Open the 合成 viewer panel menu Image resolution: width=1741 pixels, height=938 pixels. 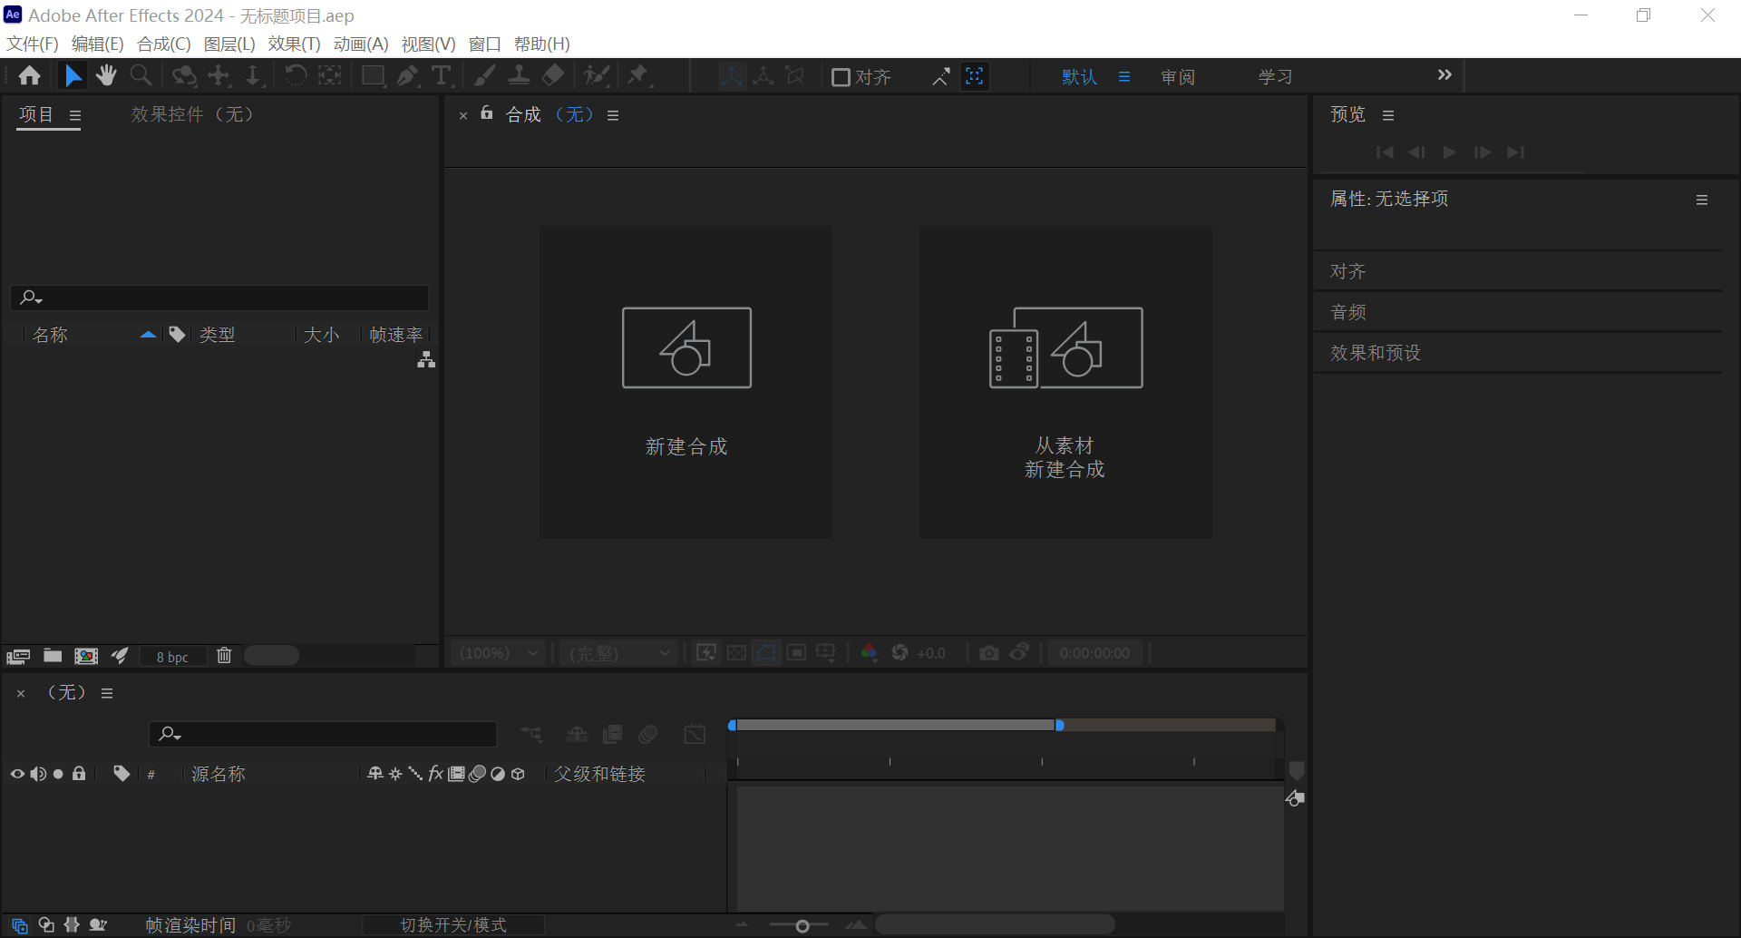(613, 115)
